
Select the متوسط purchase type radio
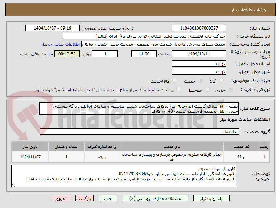pos(207,90)
